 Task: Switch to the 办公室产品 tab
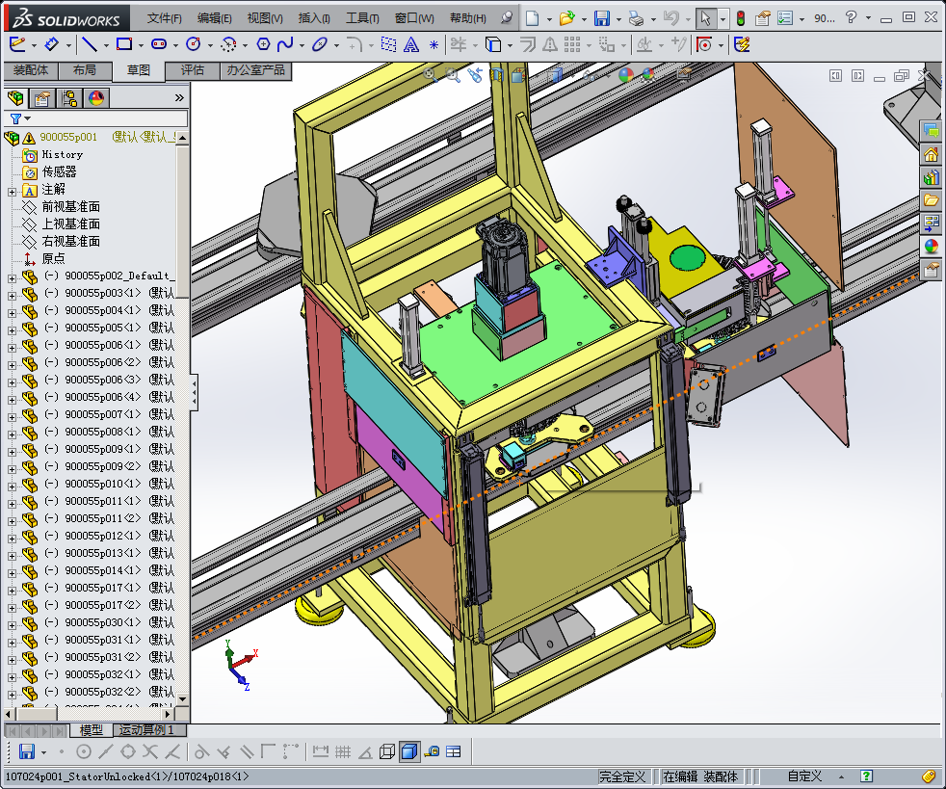point(256,70)
